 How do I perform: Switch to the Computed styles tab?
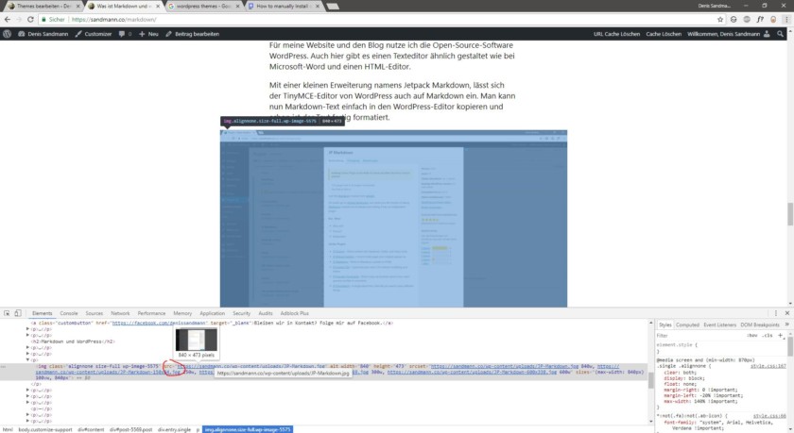pyautogui.click(x=688, y=324)
